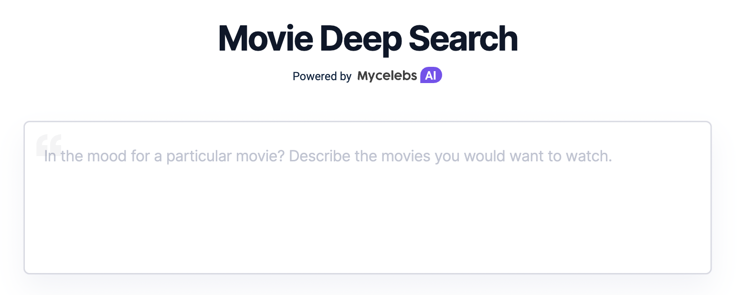This screenshot has width=742, height=295.
Task: Click the placeholder text in the search field
Action: coord(327,156)
